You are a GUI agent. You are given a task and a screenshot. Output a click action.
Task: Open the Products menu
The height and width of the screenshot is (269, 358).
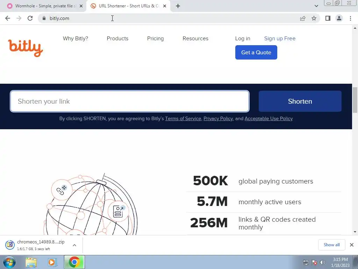point(117,39)
